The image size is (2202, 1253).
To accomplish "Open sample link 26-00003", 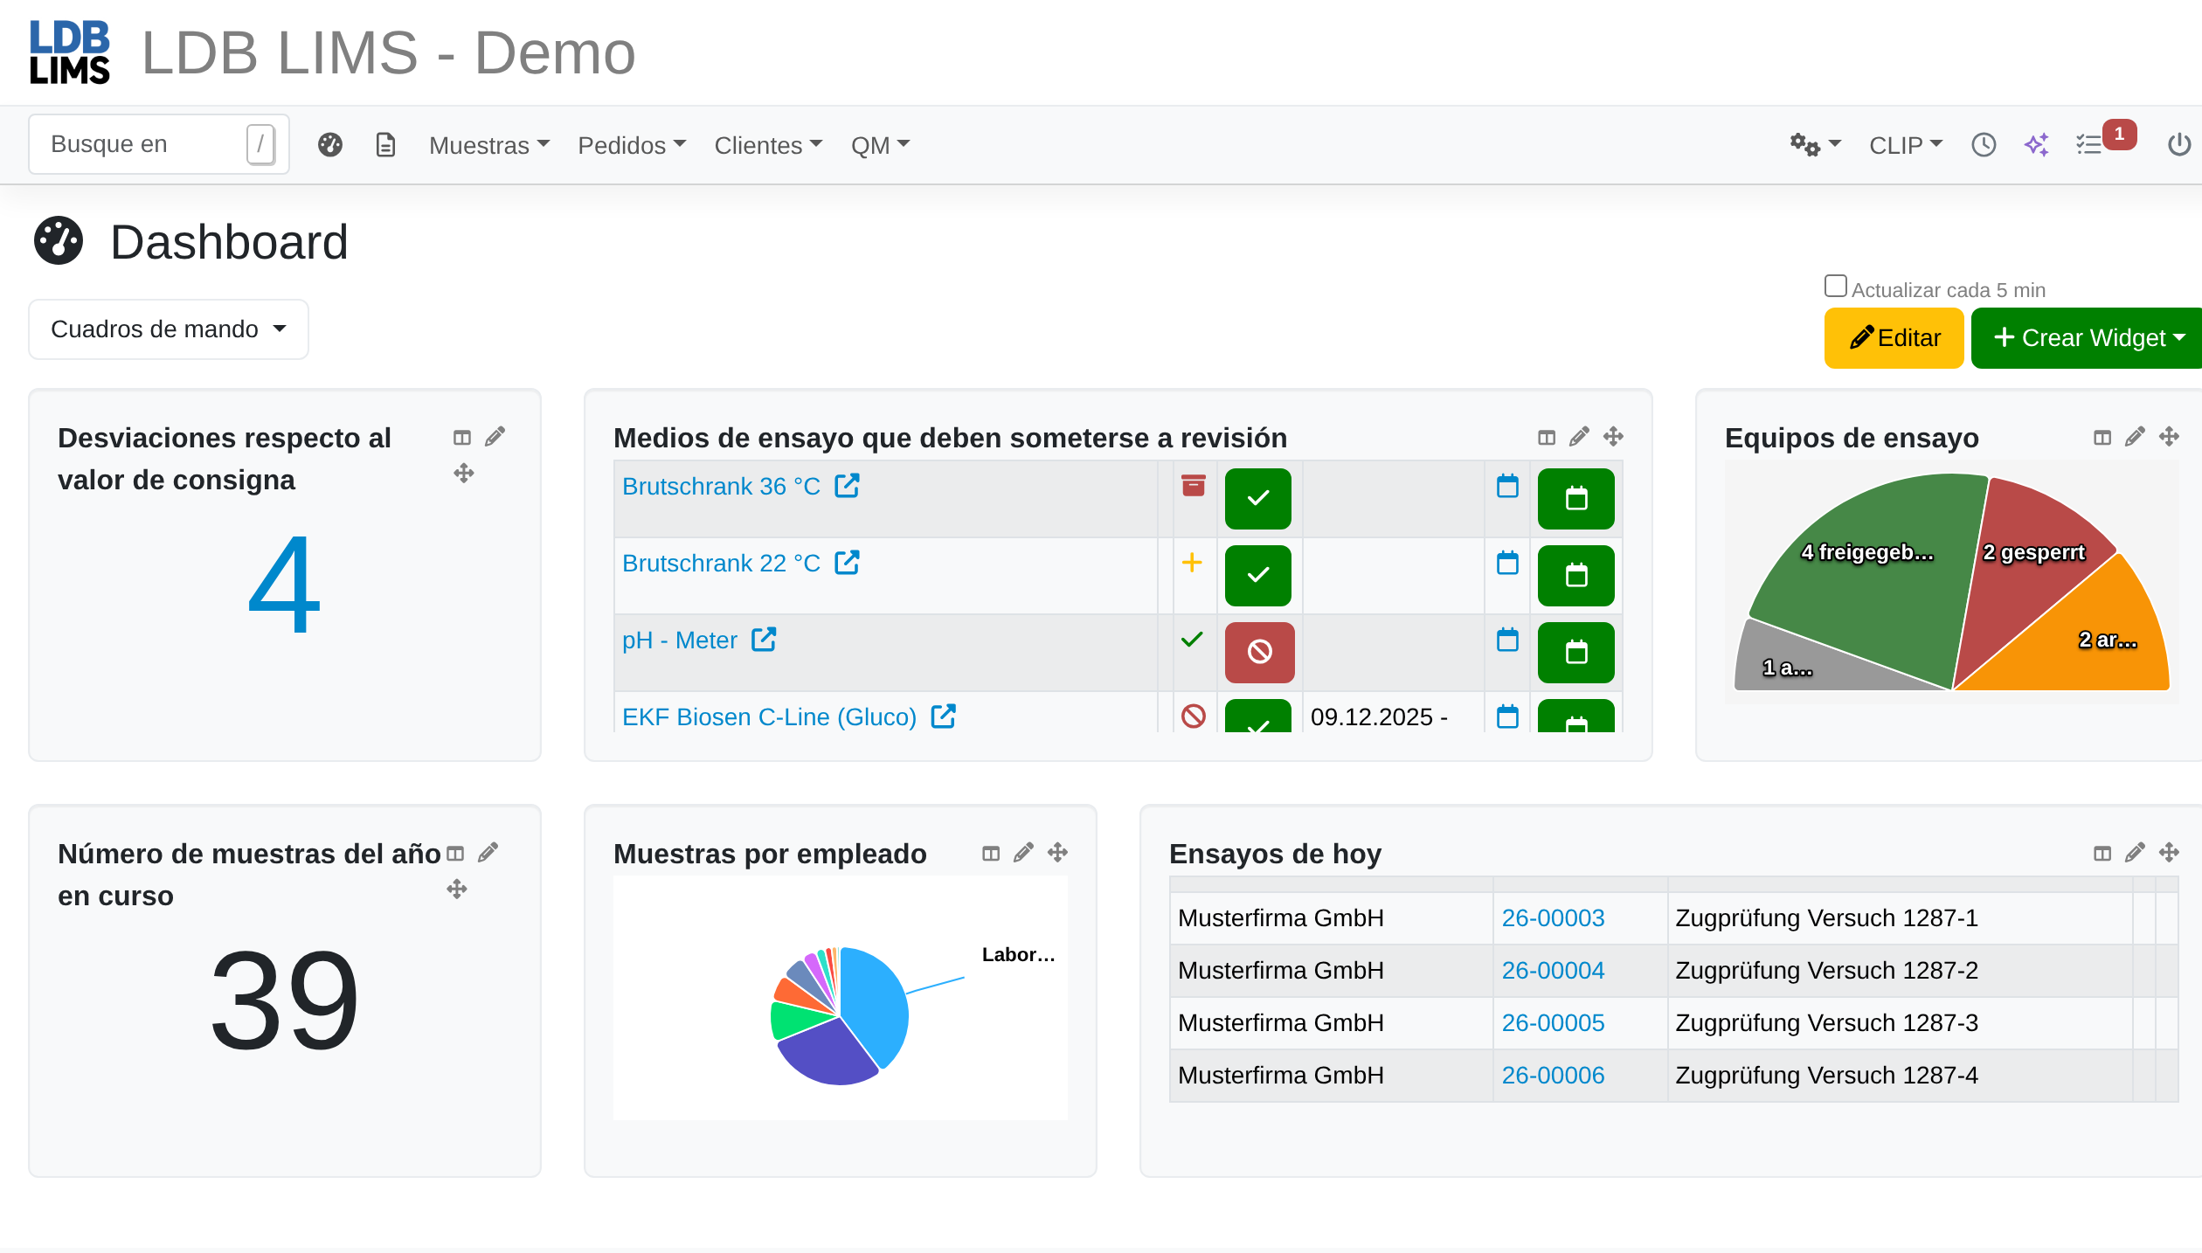I will 1553,918.
